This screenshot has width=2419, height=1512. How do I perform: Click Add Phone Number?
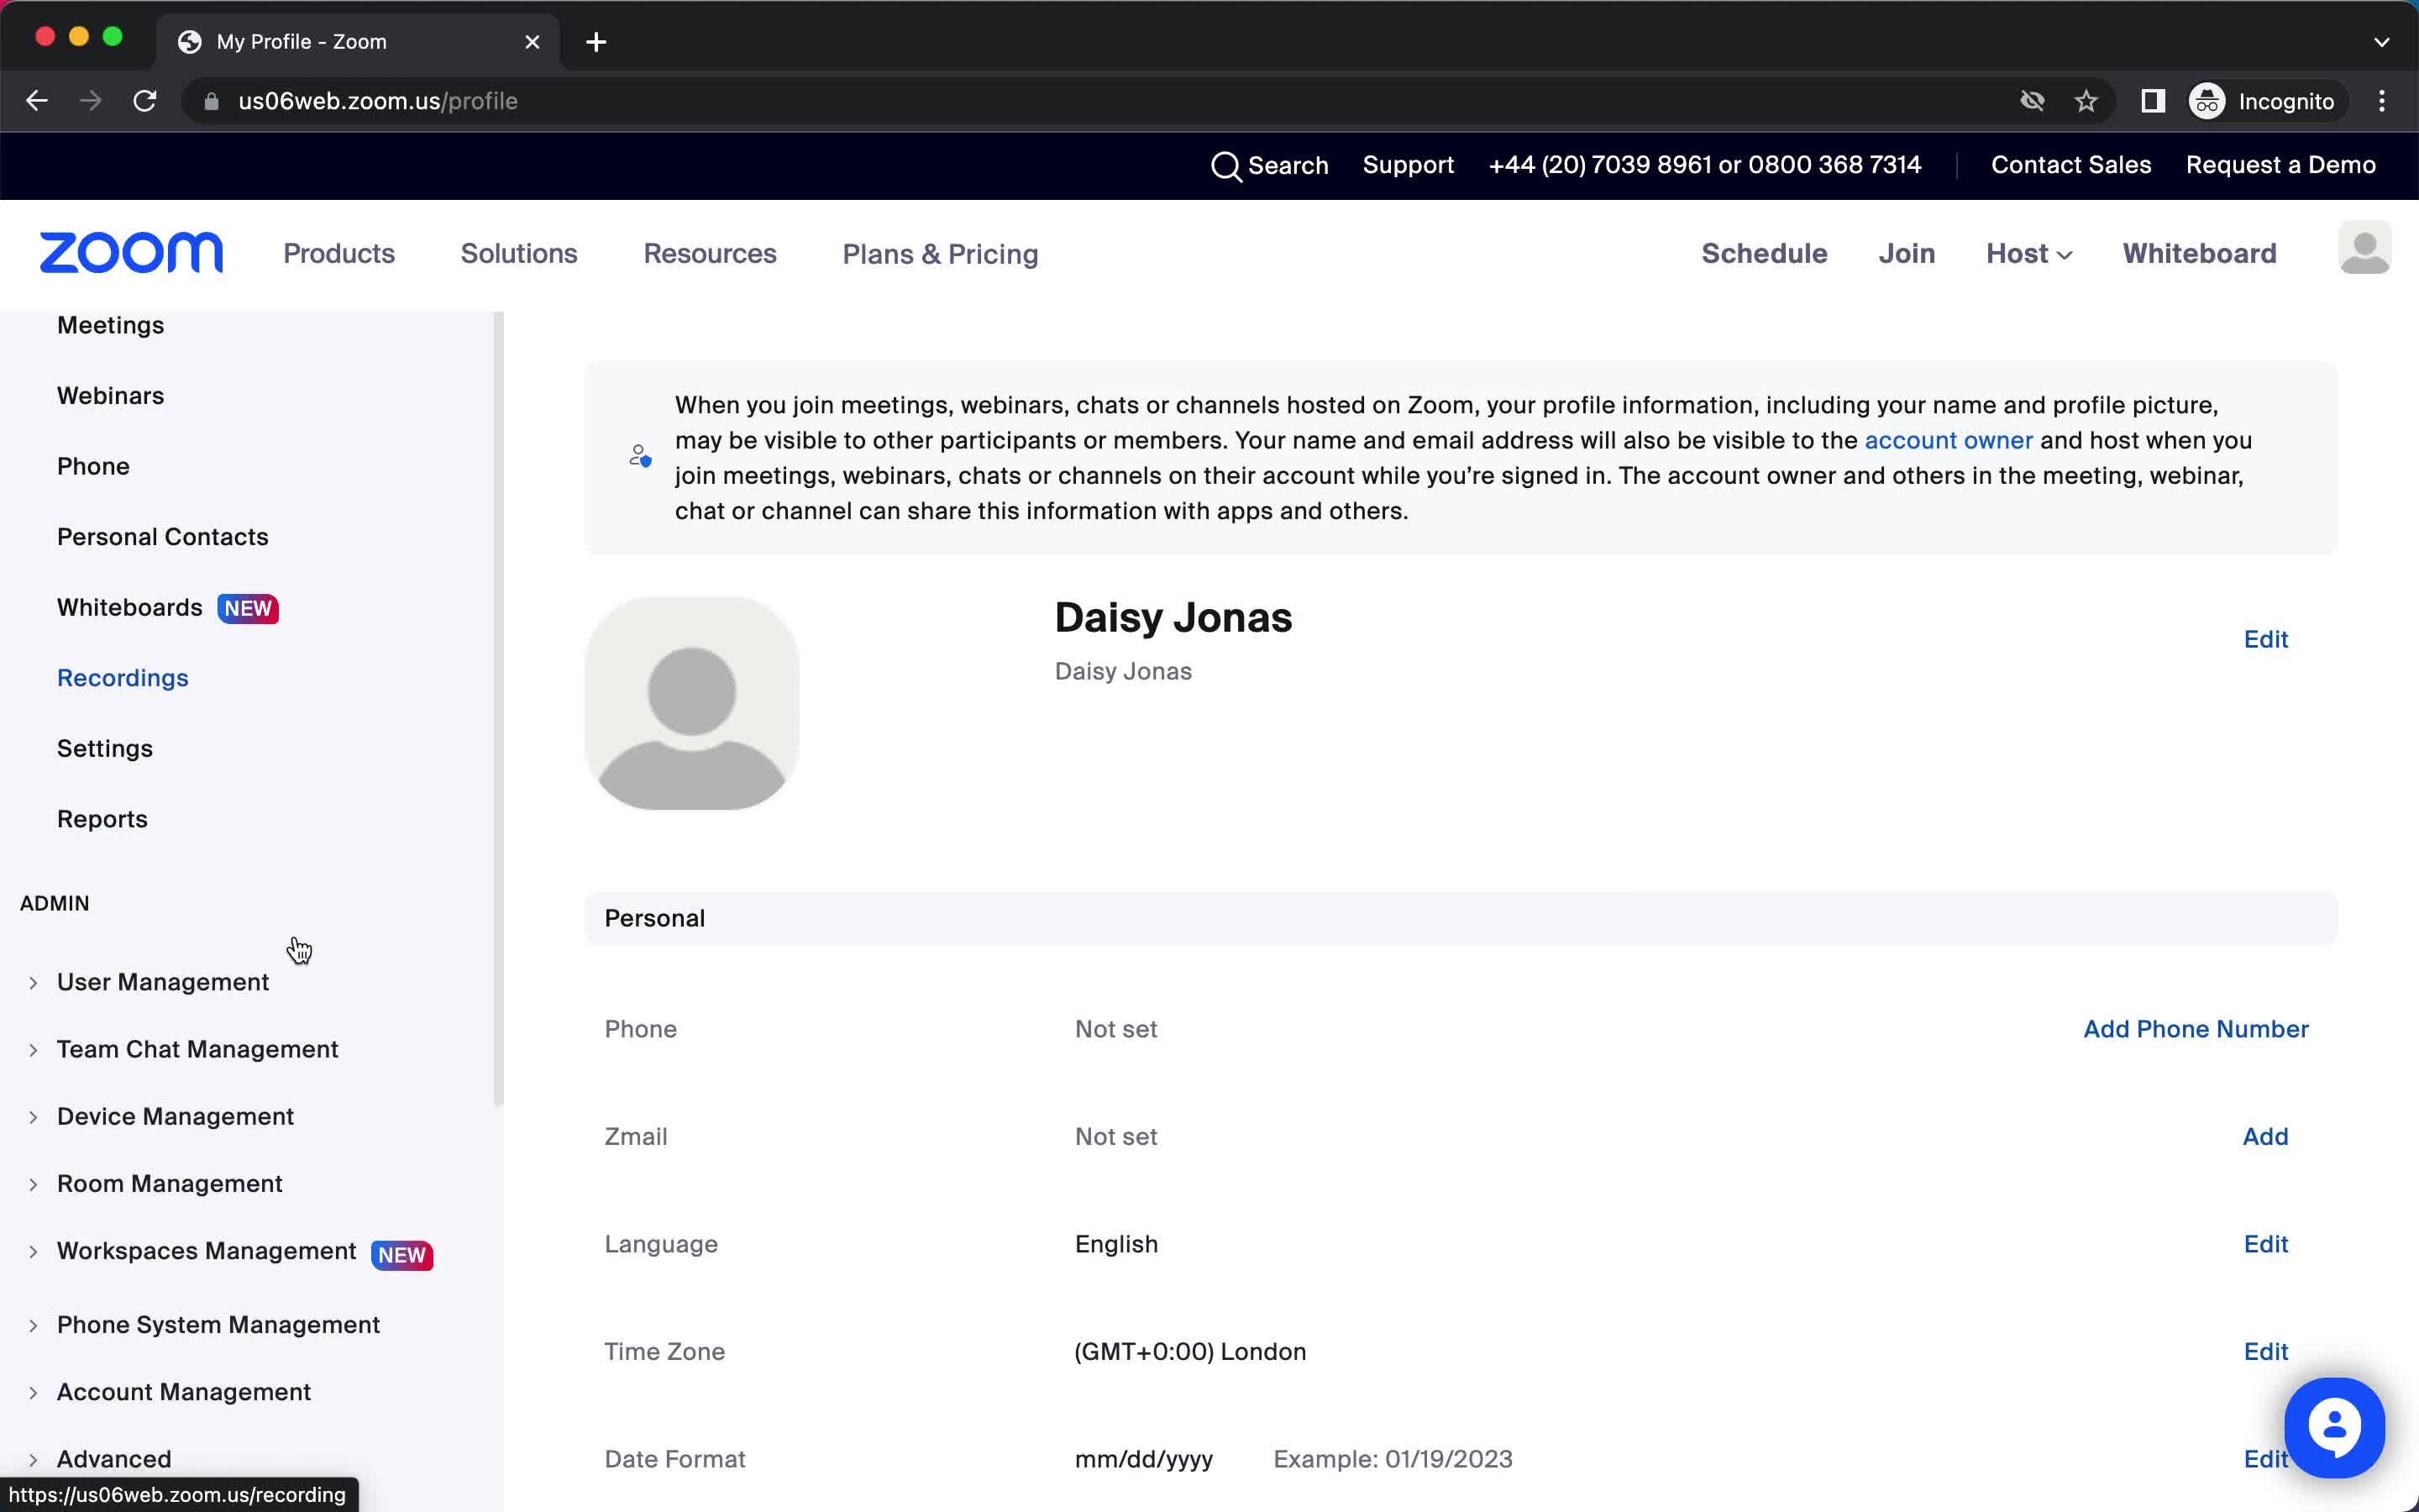[x=2195, y=1029]
